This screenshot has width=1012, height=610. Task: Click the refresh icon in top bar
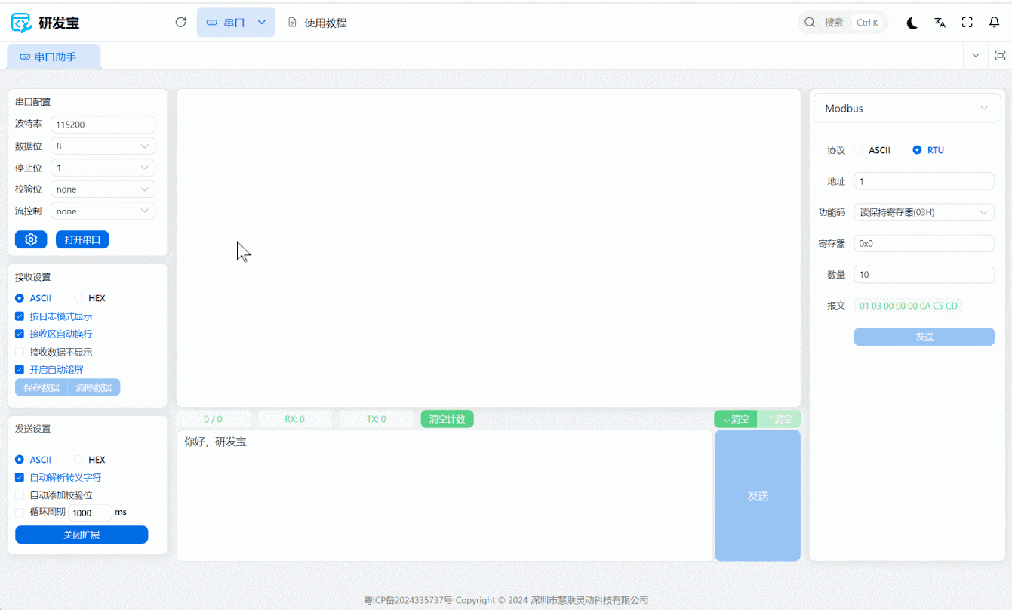pos(180,23)
